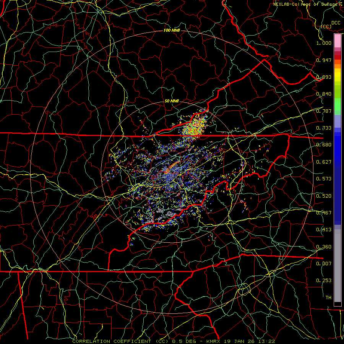Click the 0.307 legend value

(324, 264)
